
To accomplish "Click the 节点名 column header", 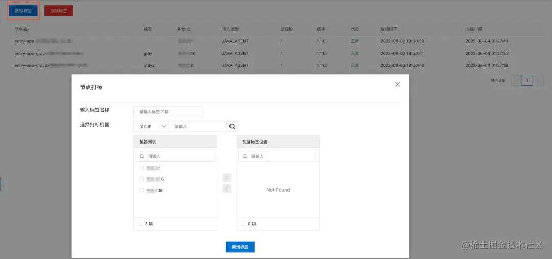I will coord(21,29).
